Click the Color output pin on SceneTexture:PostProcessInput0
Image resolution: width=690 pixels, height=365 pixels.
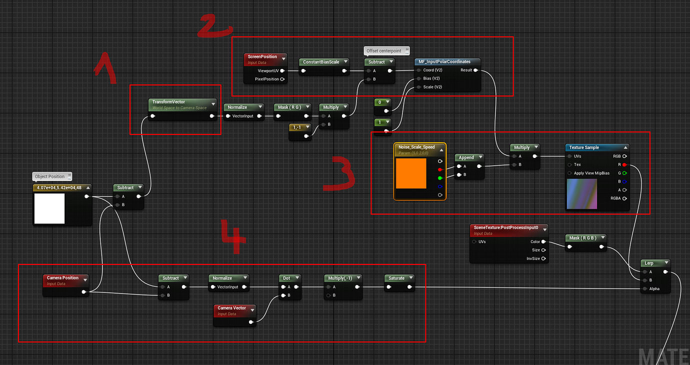point(543,241)
